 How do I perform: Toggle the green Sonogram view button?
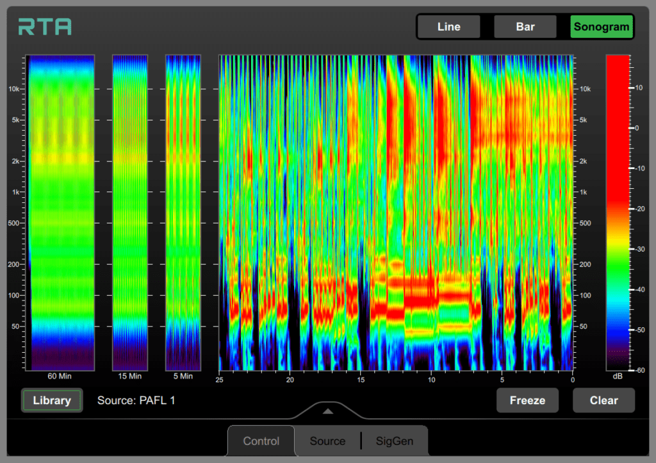click(602, 27)
